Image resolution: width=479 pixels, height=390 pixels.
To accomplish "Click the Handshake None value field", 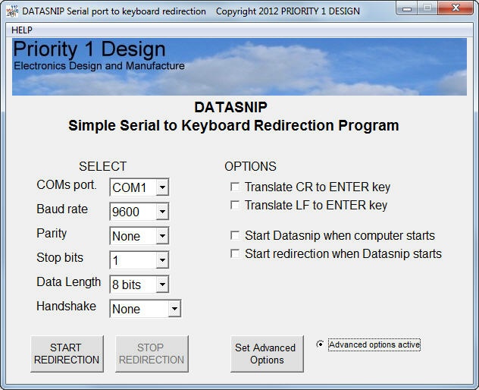I will [x=139, y=309].
